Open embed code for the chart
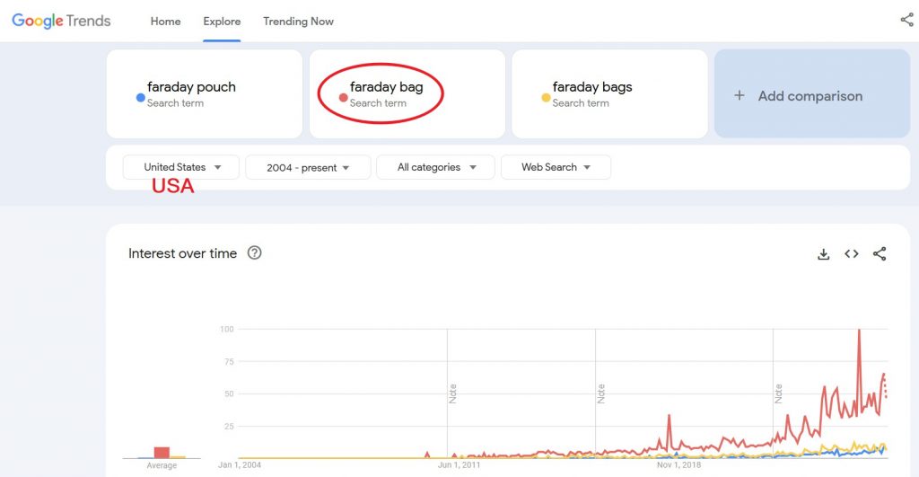919x477 pixels. click(851, 254)
